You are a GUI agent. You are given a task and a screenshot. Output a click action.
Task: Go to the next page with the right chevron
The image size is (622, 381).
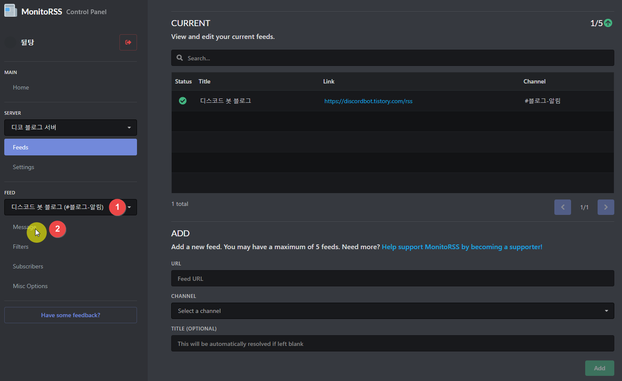[x=606, y=207]
